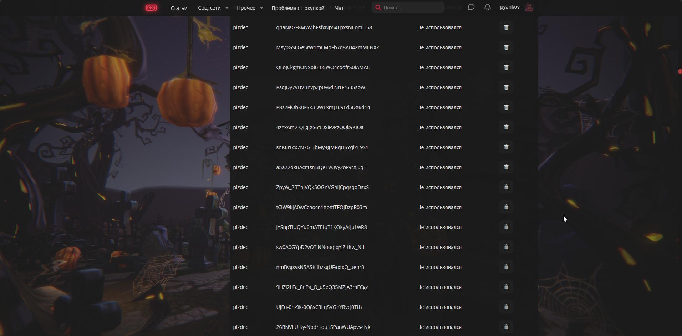The image size is (682, 336).
Task: Select key text jYSnpTiUQYu6mATEtuT1KOkyAtJuLwR8
Action: coord(321,227)
